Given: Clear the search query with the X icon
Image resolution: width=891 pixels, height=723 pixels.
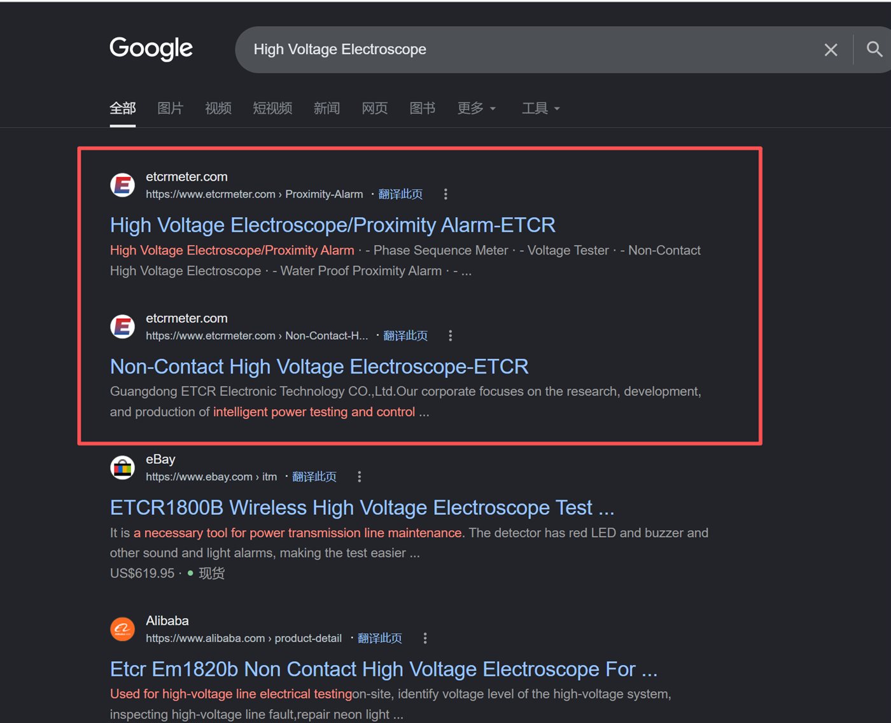Looking at the screenshot, I should point(831,50).
